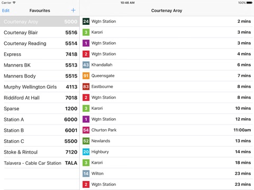This screenshot has width=254, height=190.
Task: Select the route 43 Khandallah badge
Action: [x=86, y=65]
